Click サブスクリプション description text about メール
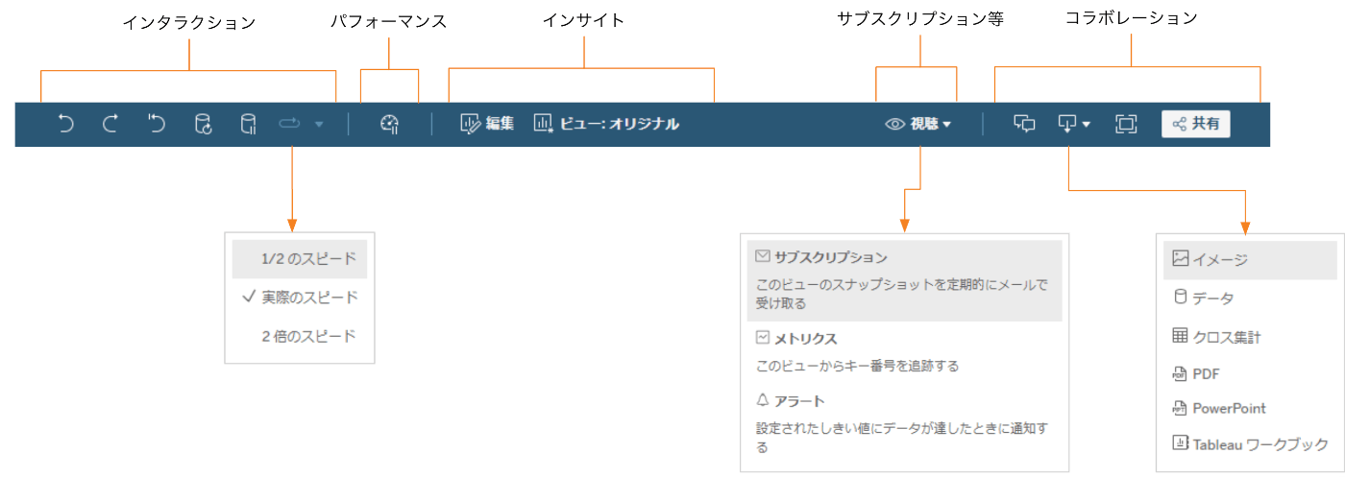Image resolution: width=1345 pixels, height=477 pixels. pos(901,294)
